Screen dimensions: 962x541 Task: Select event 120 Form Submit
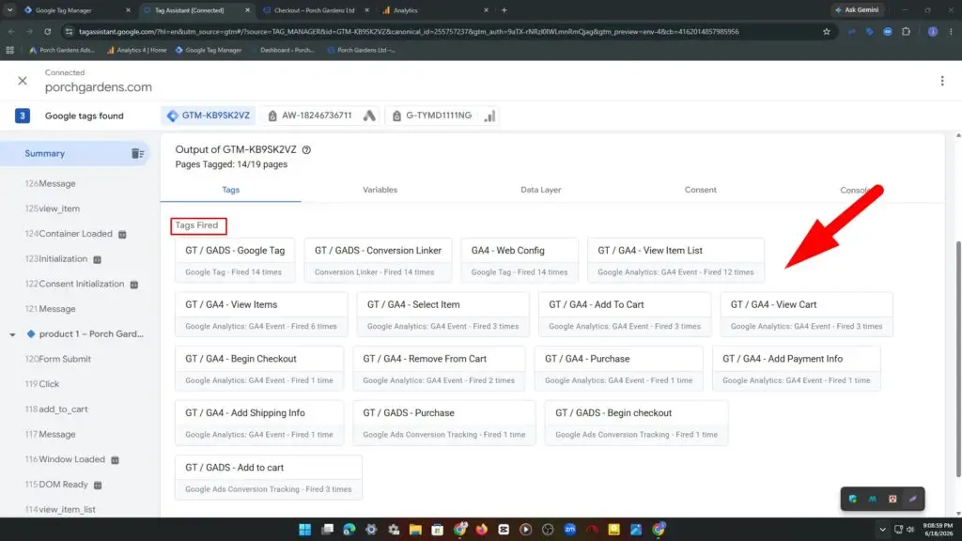57,359
